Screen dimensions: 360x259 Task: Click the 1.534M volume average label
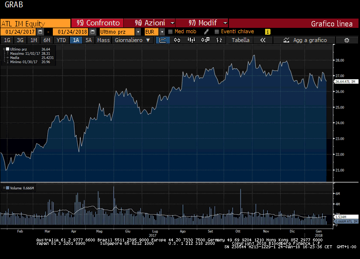click(x=346, y=217)
